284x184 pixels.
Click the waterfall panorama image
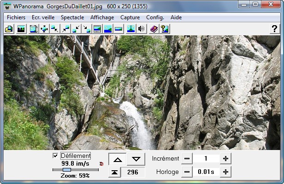[x=142, y=93]
